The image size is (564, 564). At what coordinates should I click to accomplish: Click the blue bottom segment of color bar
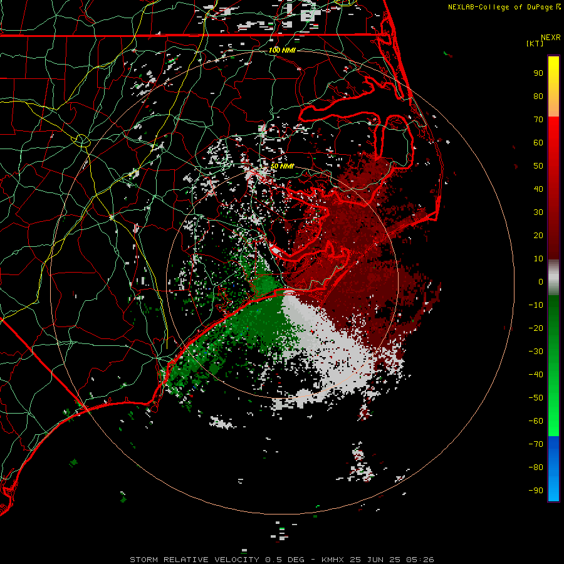tap(553, 469)
